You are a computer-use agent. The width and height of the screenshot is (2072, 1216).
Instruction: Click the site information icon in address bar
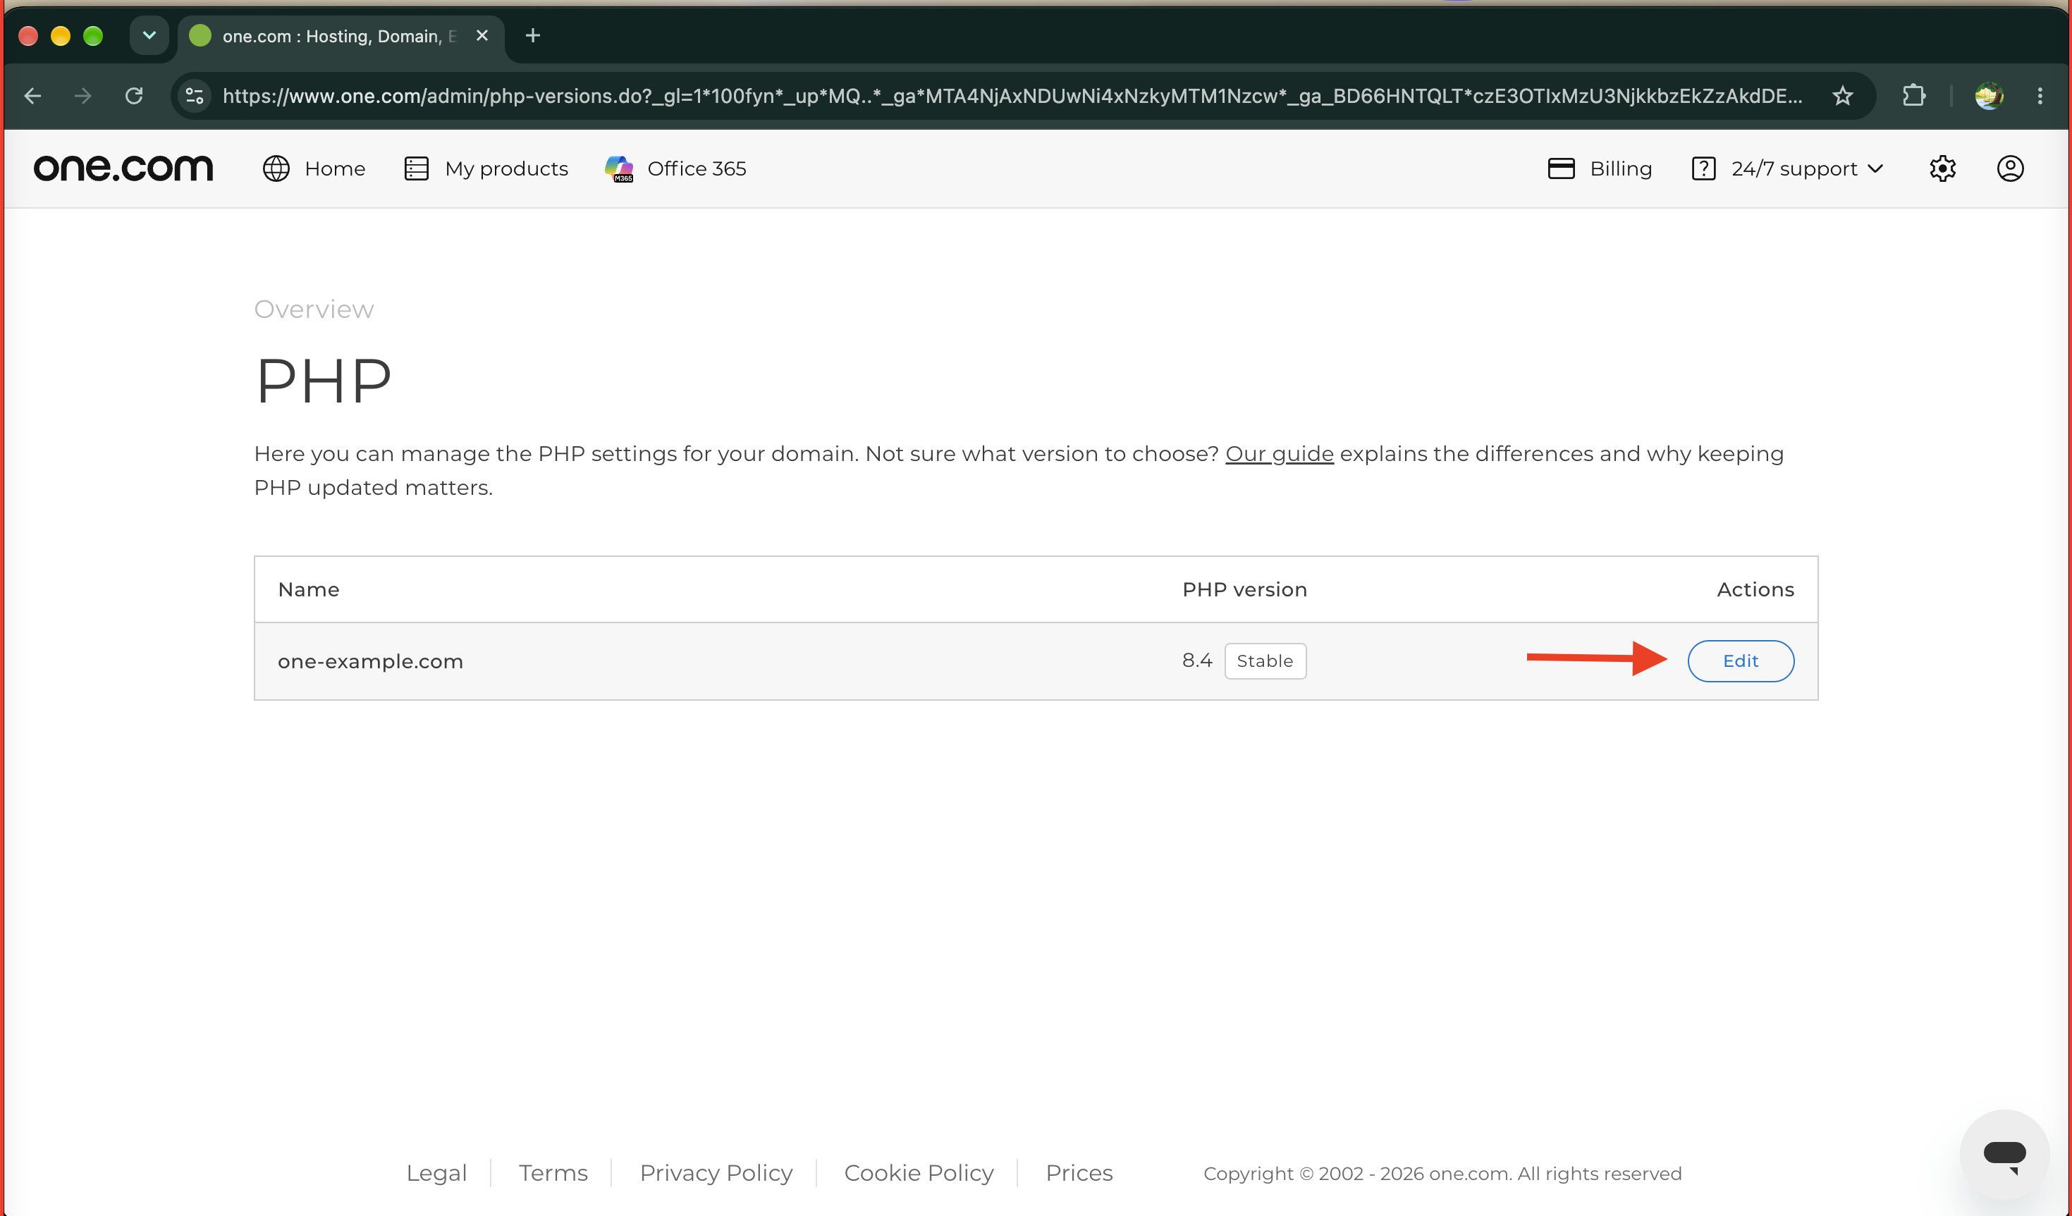tap(195, 96)
